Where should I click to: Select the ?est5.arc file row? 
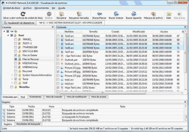pos(120,44)
